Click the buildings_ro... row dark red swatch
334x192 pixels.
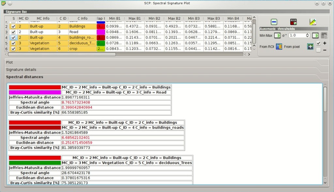pos(101,37)
